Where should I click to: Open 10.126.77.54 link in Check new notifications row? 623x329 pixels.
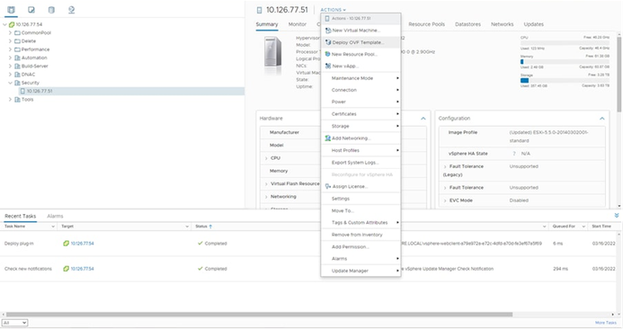pyautogui.click(x=82, y=269)
